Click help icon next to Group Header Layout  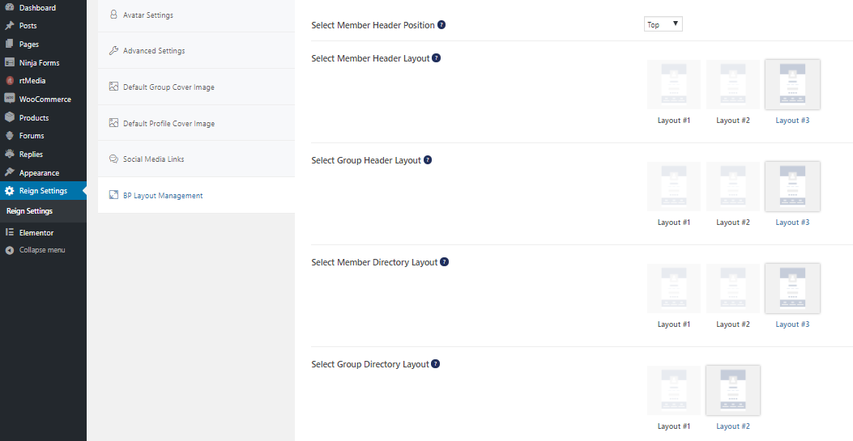[428, 159]
